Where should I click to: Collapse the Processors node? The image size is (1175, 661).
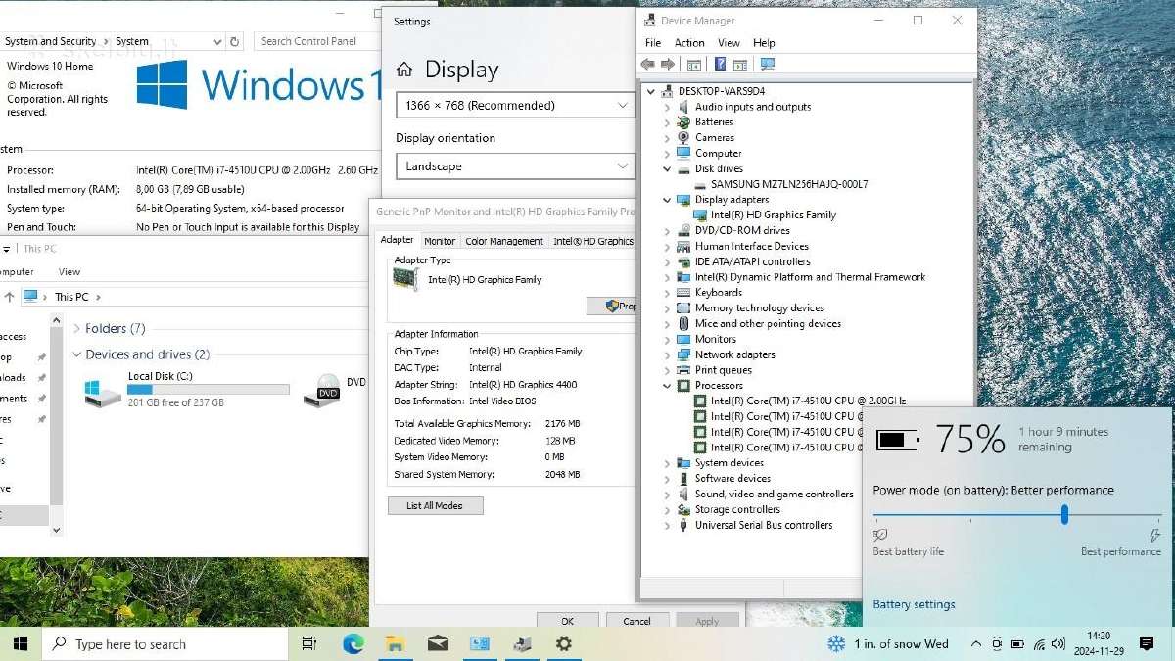point(668,386)
